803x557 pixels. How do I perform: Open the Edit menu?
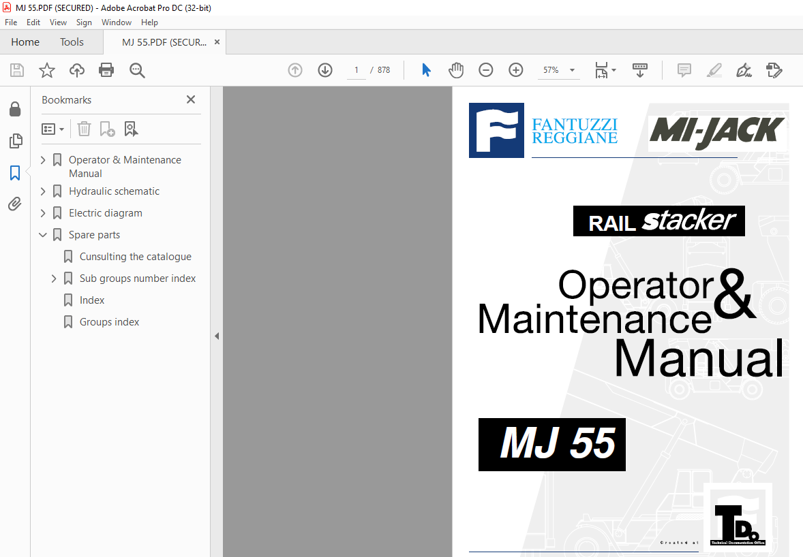pos(33,22)
